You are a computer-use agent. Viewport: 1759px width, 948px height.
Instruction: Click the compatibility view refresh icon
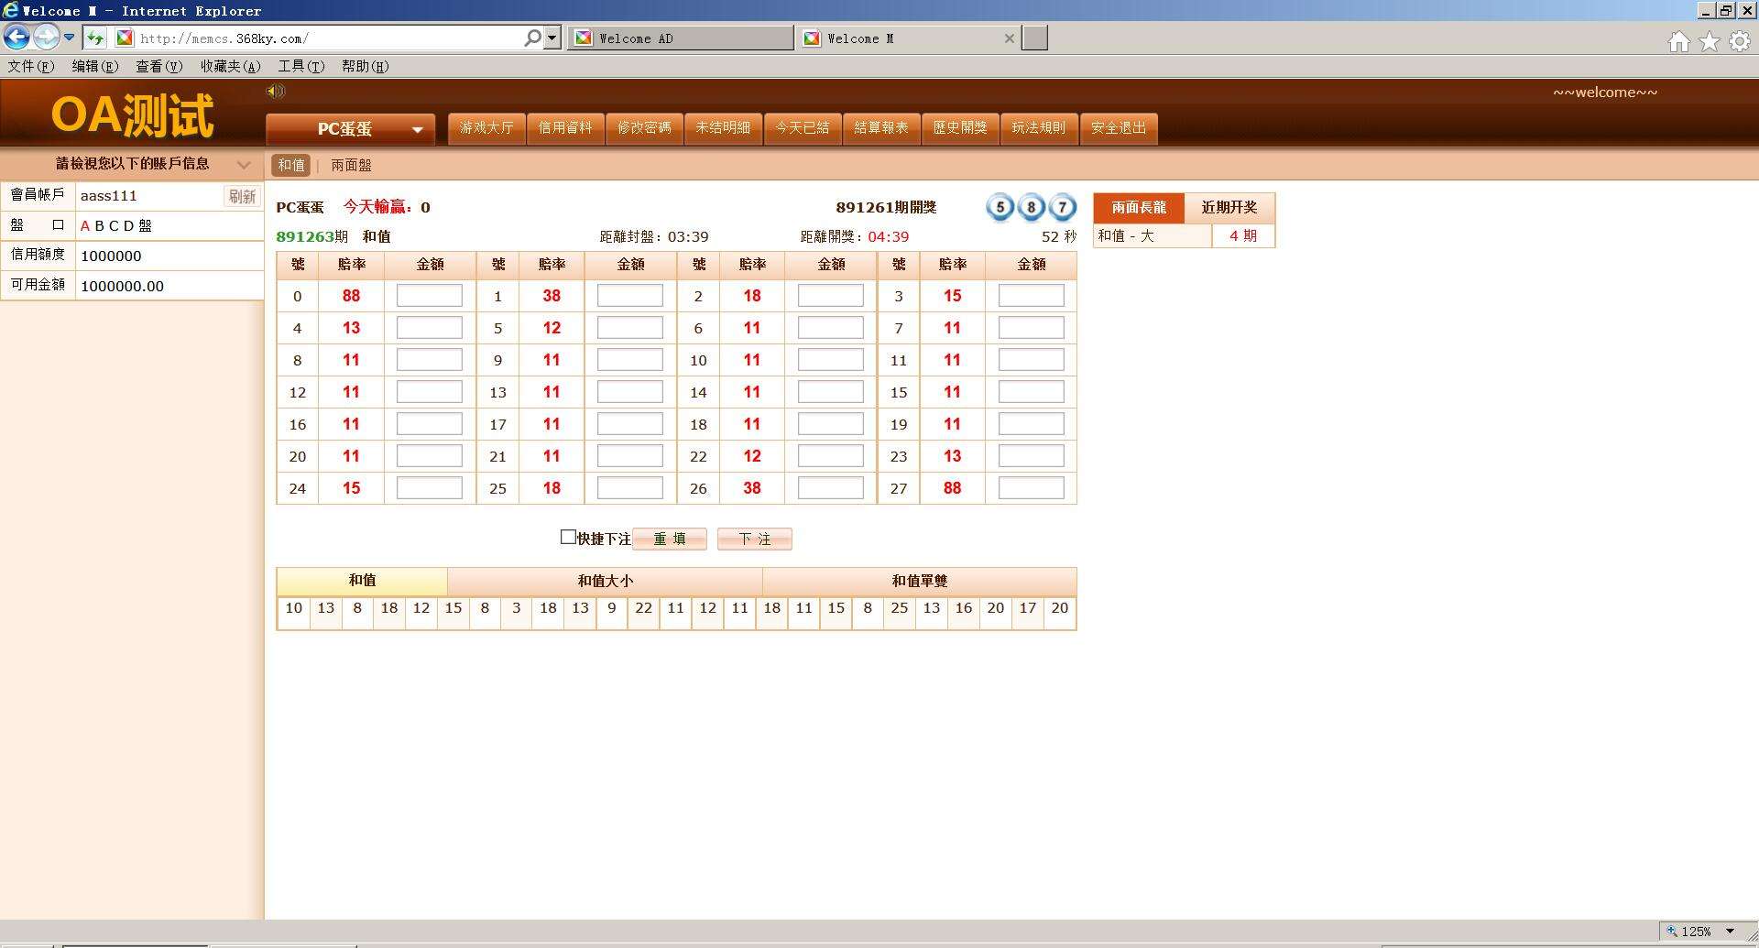point(95,38)
